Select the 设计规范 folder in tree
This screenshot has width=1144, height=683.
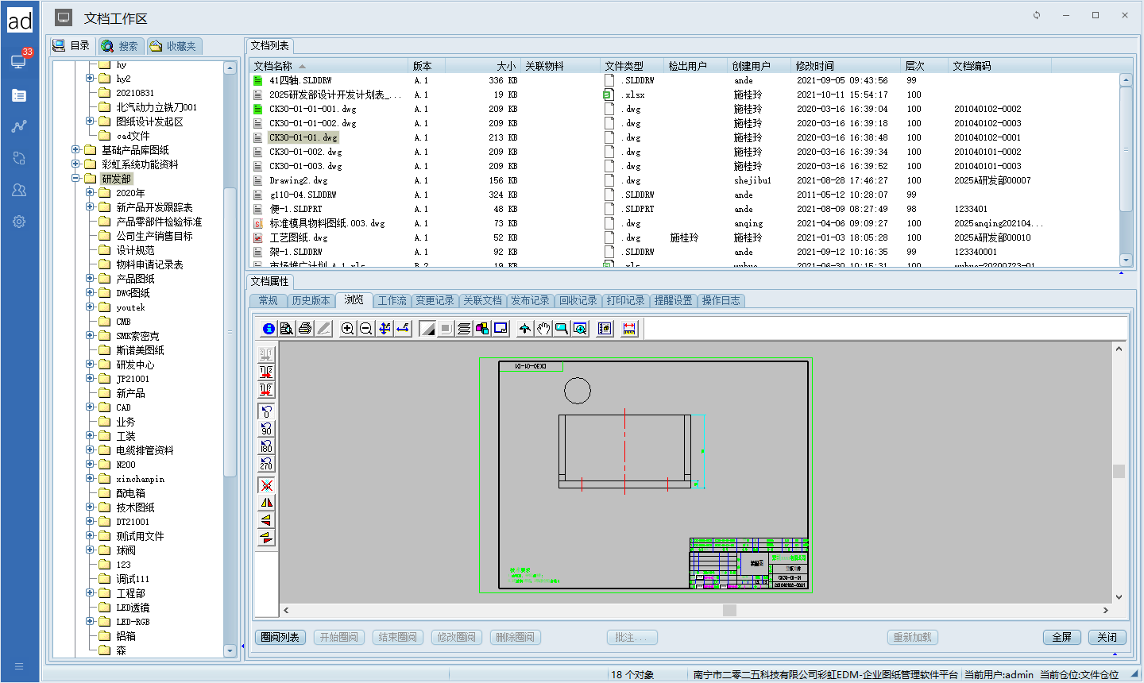tap(135, 250)
